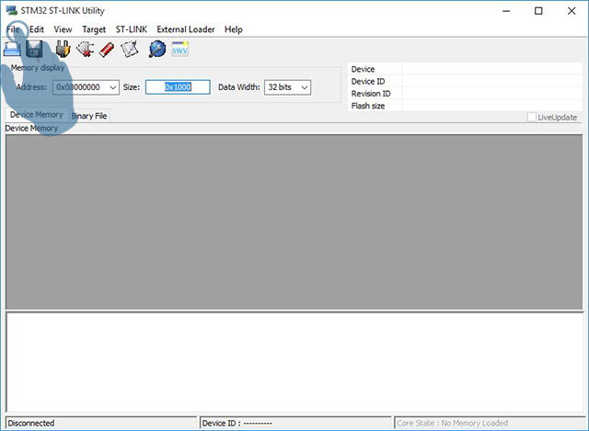Click the Disconnect from target icon
This screenshot has height=431, width=589.
tap(86, 50)
